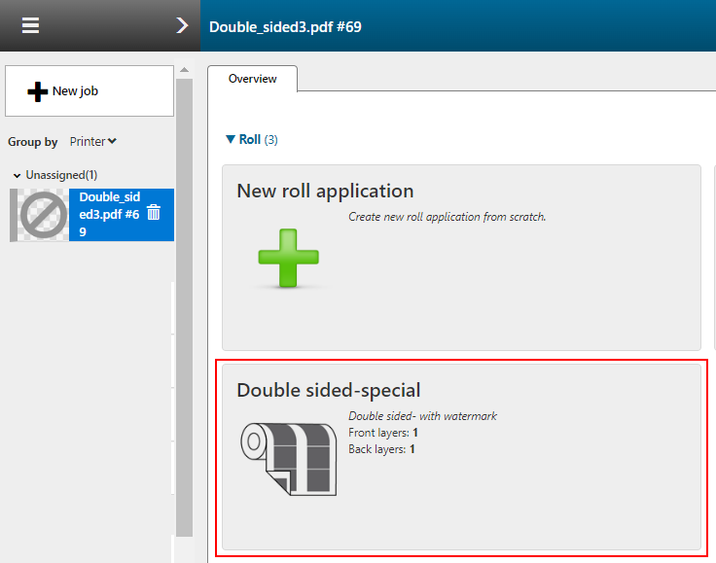Click the left panel's vertical scrollbar

184,292
